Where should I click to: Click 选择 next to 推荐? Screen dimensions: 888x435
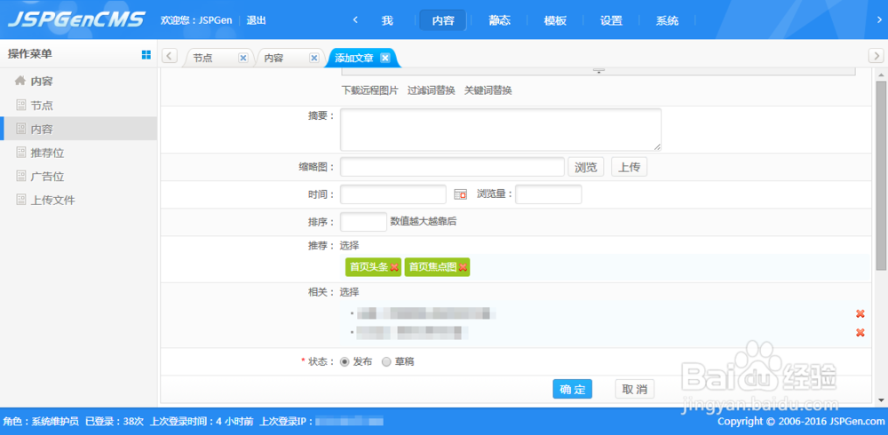(x=349, y=246)
